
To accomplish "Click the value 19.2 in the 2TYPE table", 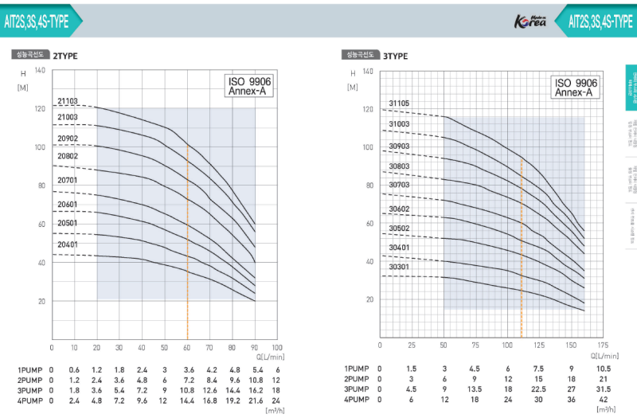I will pyautogui.click(x=233, y=401).
